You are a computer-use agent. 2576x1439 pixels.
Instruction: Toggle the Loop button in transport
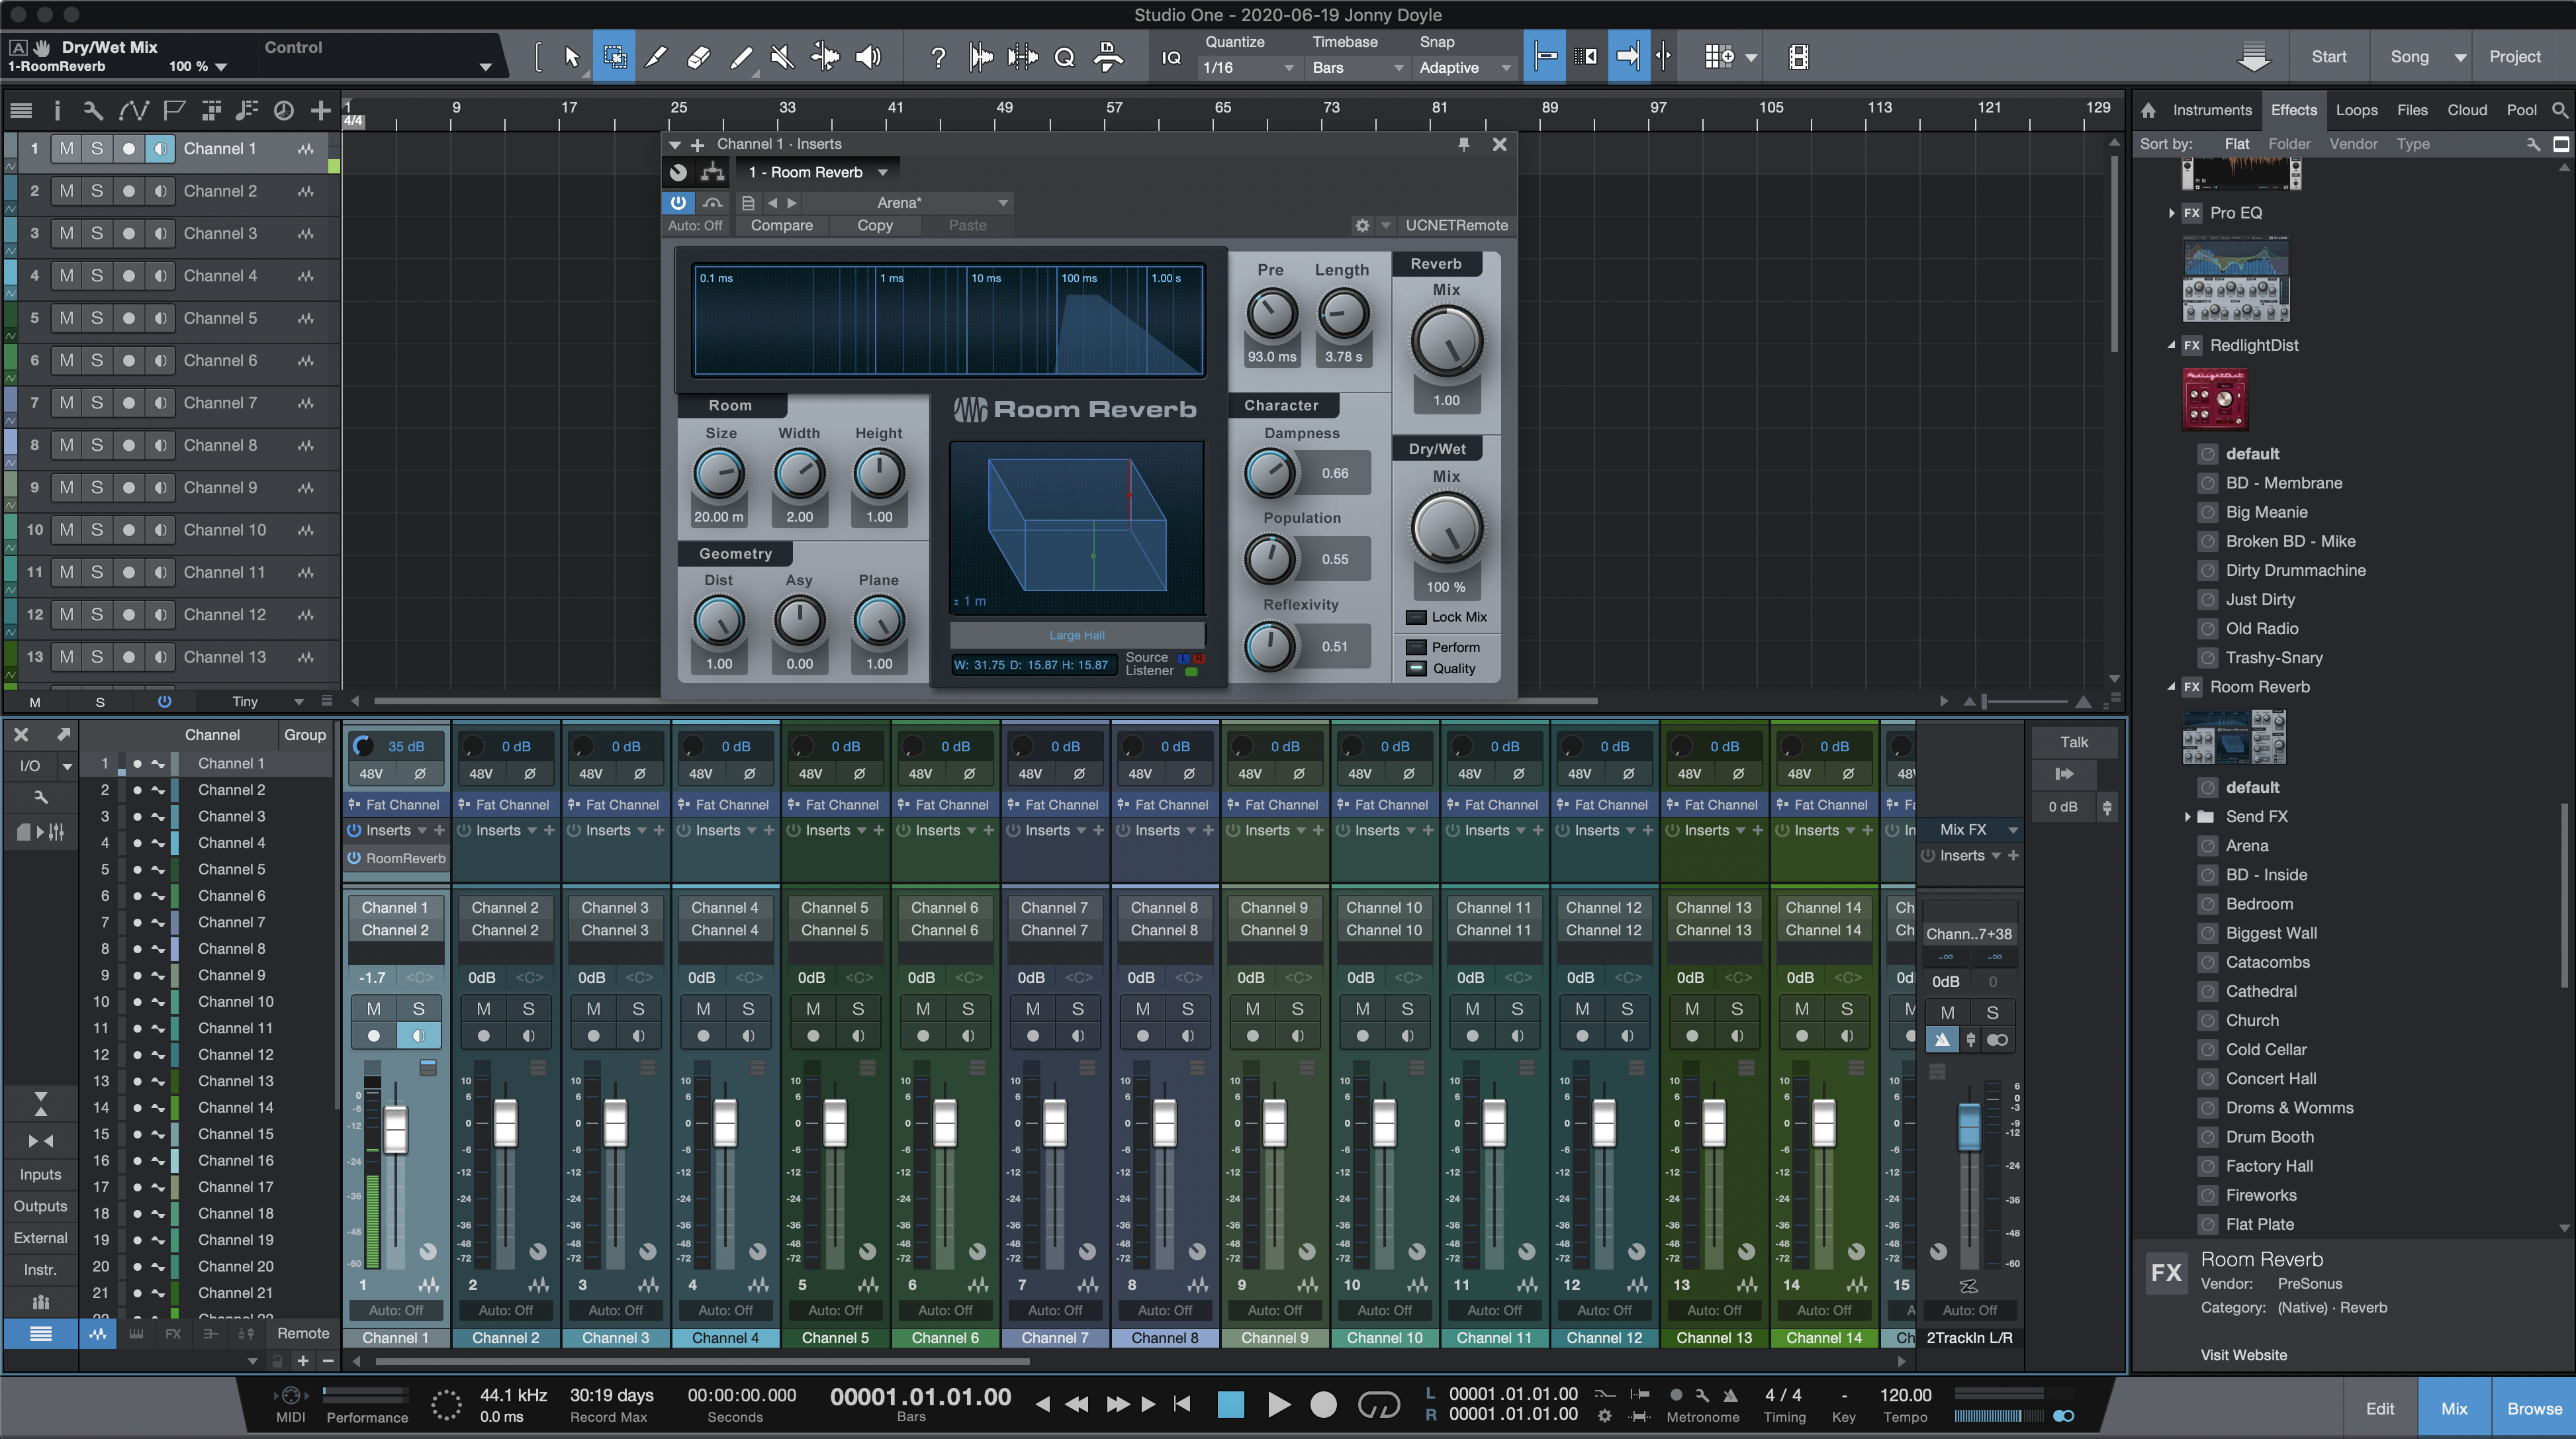click(1378, 1405)
